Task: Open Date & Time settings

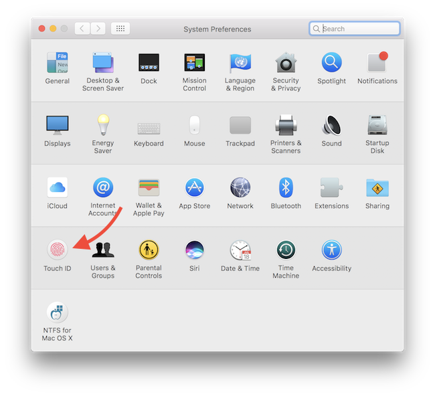Action: (x=240, y=251)
